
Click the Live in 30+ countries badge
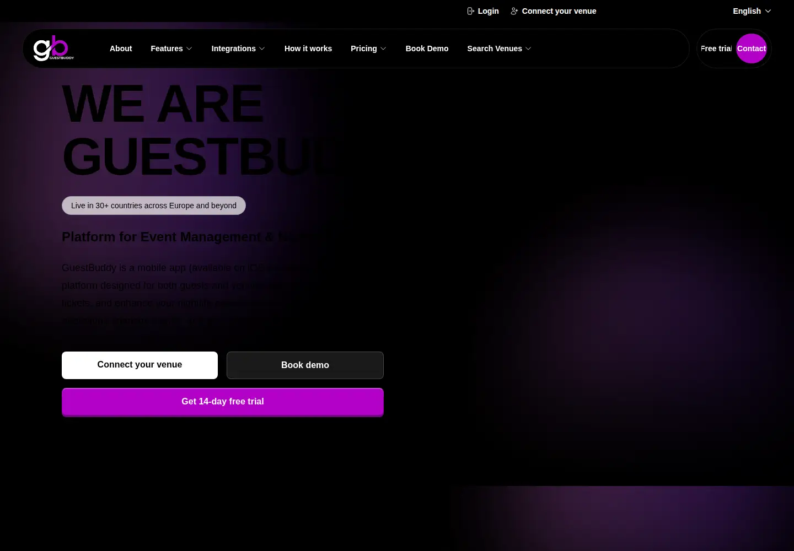pyautogui.click(x=154, y=206)
